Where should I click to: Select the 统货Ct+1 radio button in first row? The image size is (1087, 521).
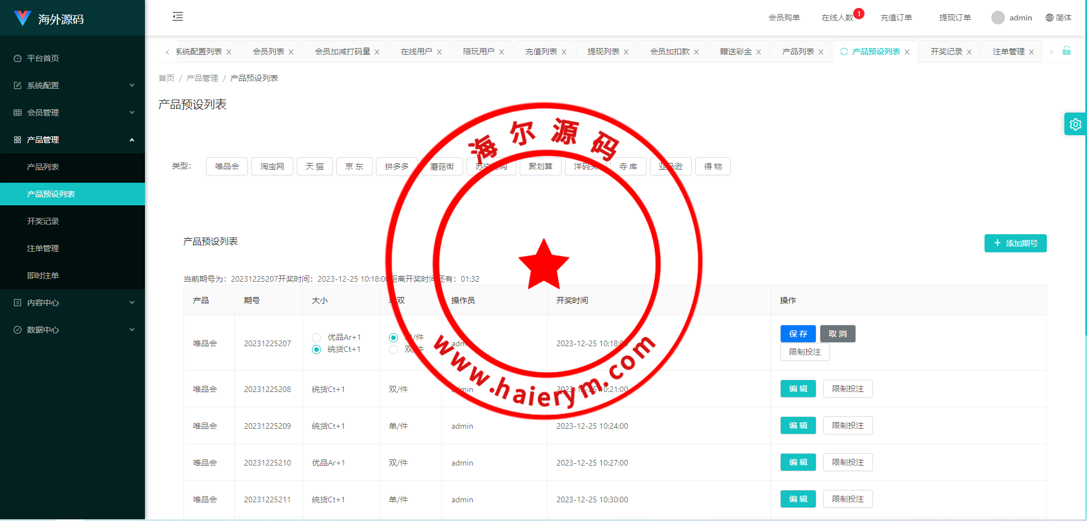pos(316,350)
